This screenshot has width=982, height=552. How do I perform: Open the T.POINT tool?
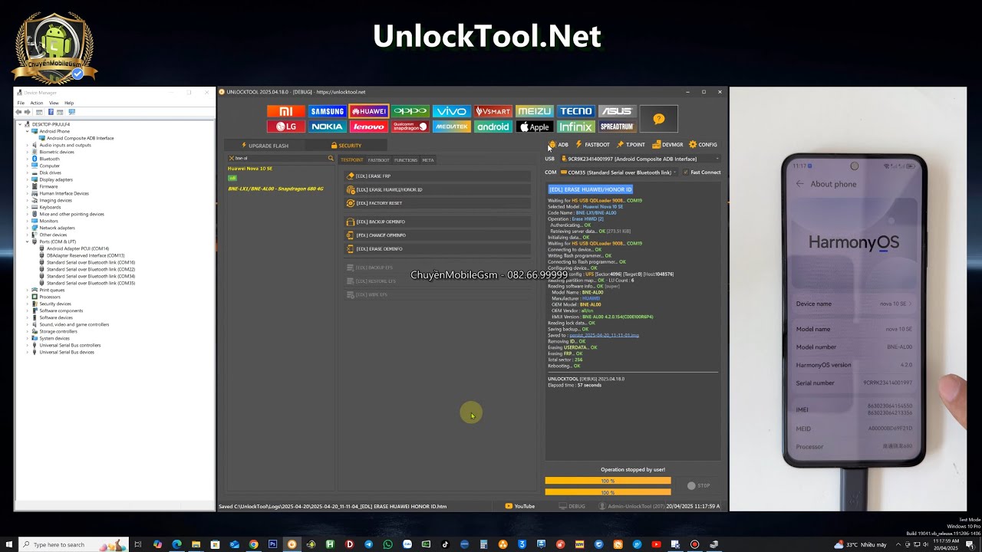[631, 145]
